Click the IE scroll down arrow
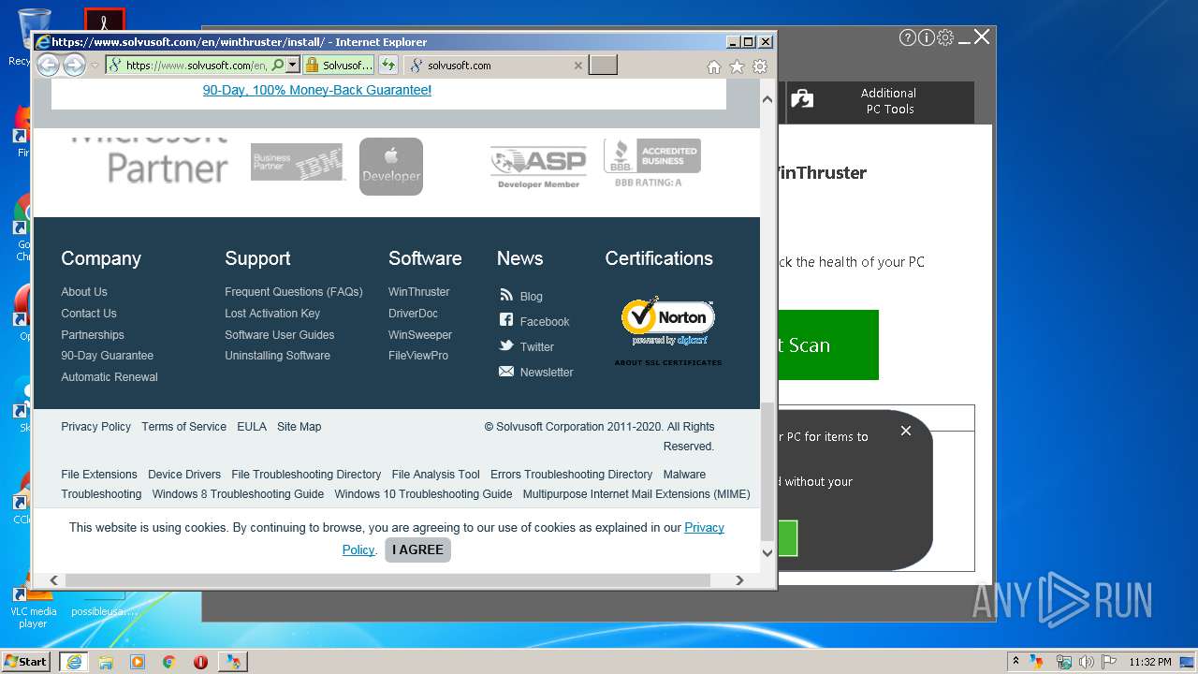This screenshot has height=674, width=1198. pyautogui.click(x=767, y=552)
